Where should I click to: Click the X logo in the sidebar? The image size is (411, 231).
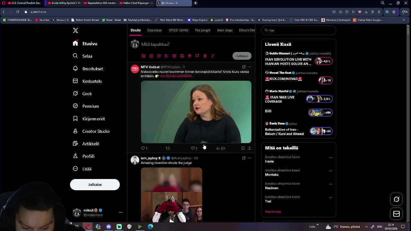click(x=75, y=30)
